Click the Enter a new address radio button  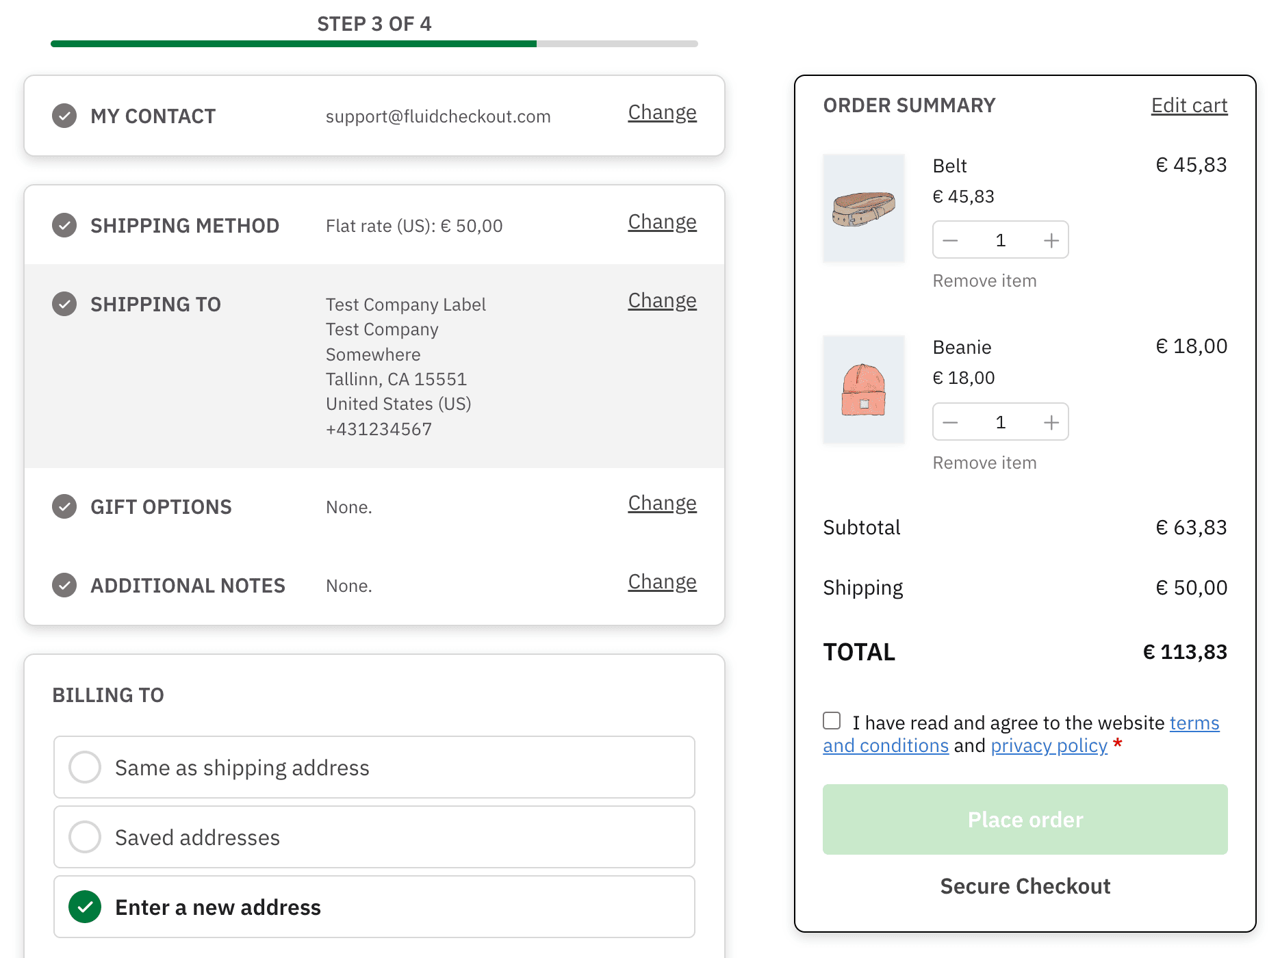click(x=85, y=907)
